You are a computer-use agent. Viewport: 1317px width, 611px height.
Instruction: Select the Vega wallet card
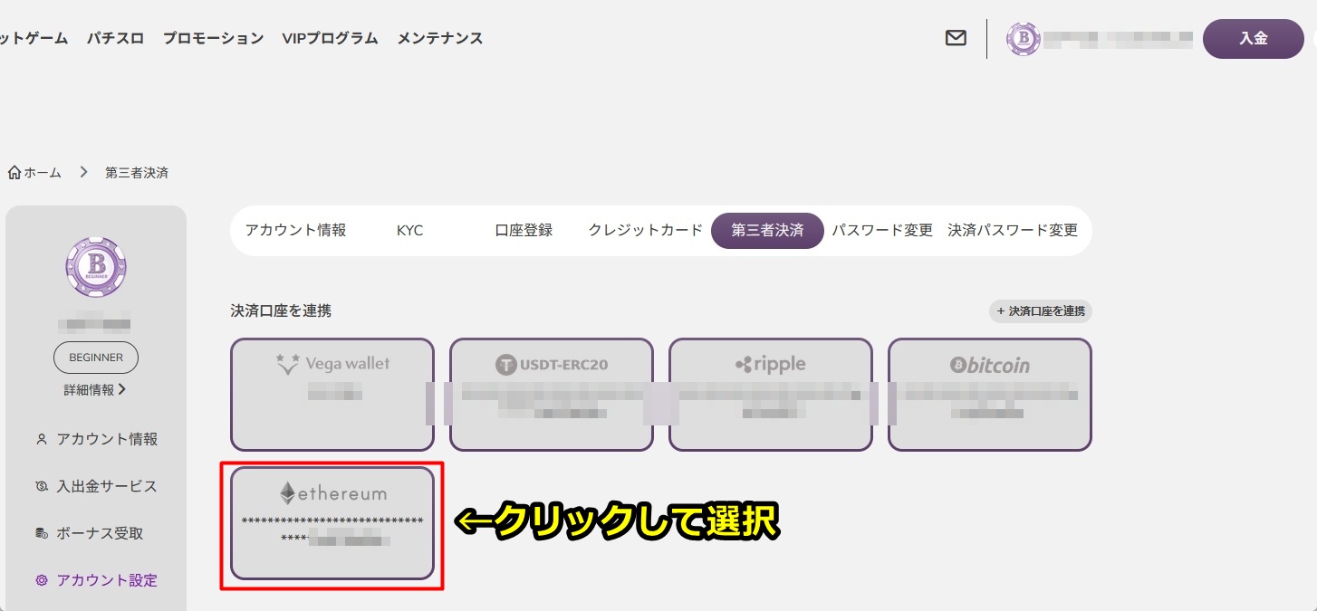(x=332, y=395)
